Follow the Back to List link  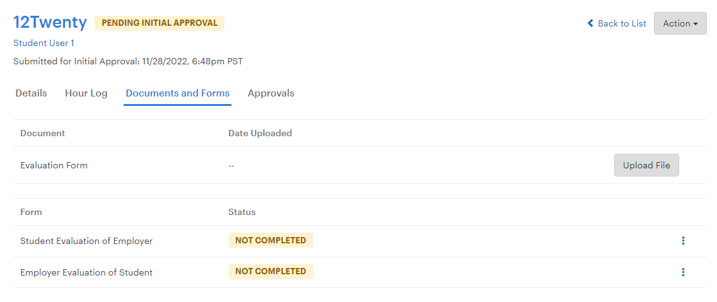pos(617,23)
